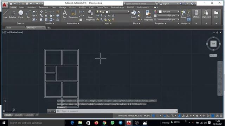Image resolution: width=225 pixels, height=126 pixels.
Task: Click Match Properties tool
Action: pyautogui.click(x=148, y=15)
